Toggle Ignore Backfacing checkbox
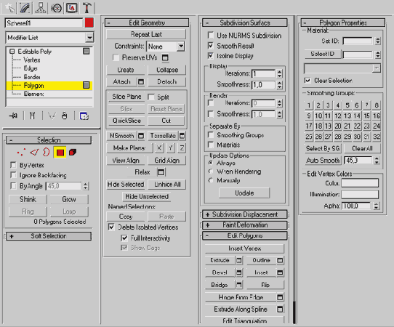394x327 pixels. click(13, 175)
